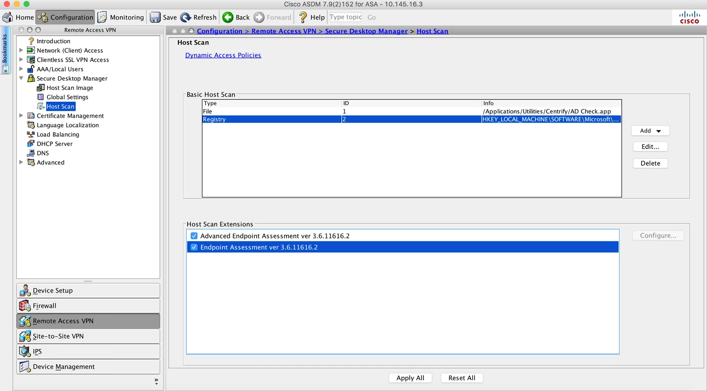Toggle Endpoint Assessment ver 3.6.11616.2 checkbox
The height and width of the screenshot is (391, 707).
[194, 247]
